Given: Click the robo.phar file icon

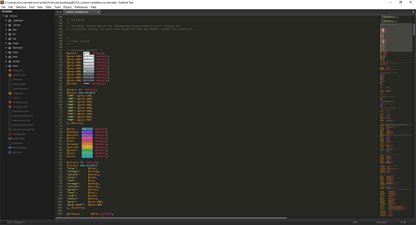Looking at the screenshot, I should (10, 143).
